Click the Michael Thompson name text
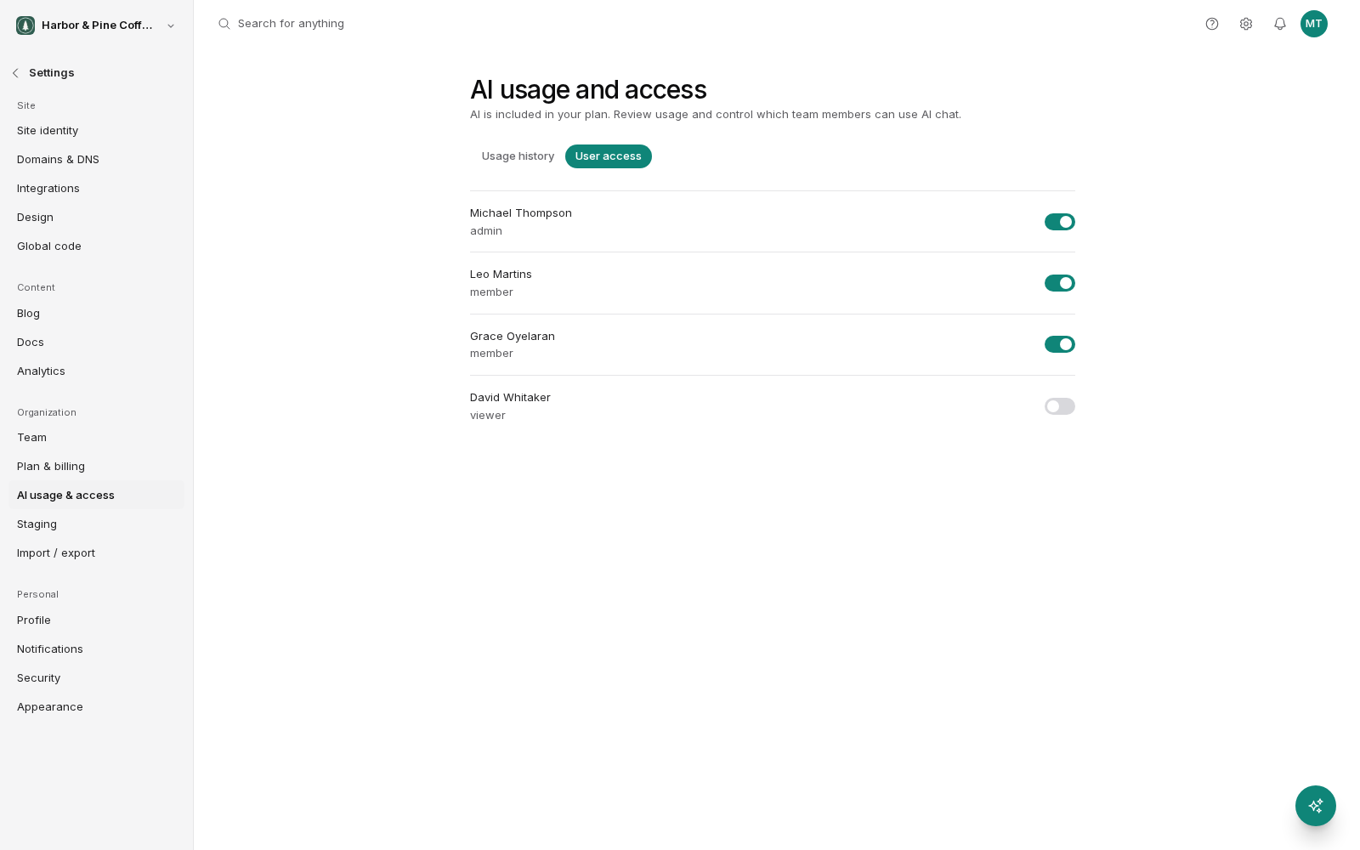 click(x=521, y=213)
